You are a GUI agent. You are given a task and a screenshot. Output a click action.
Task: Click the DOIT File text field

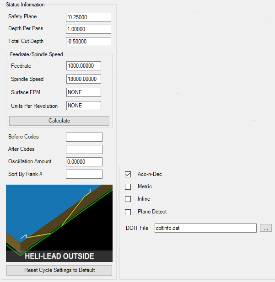[205, 228]
